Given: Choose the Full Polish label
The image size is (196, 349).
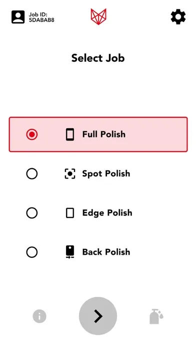Looking at the screenshot, I should (104, 134).
